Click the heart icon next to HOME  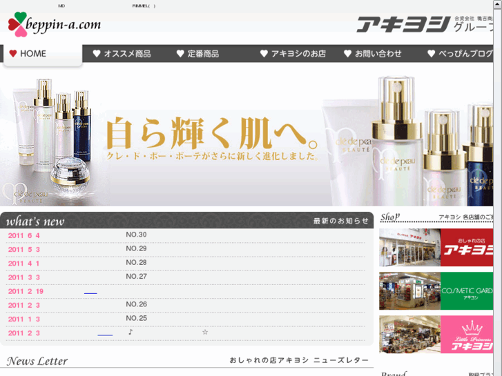13,53
